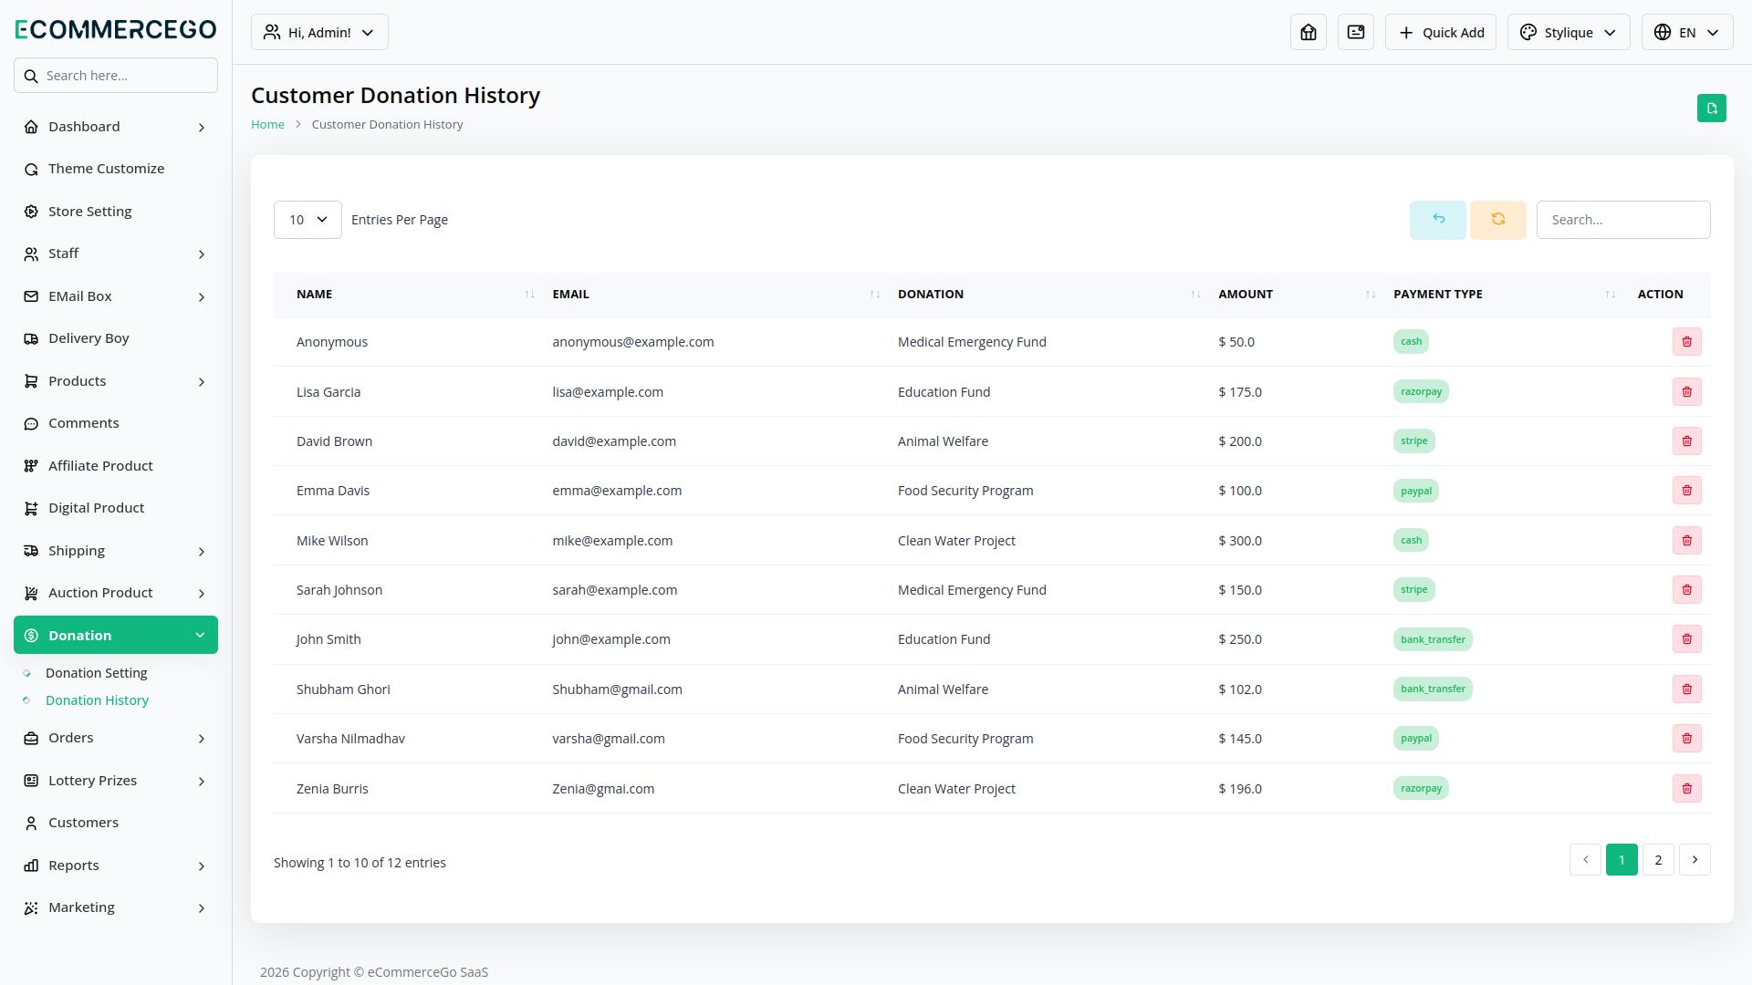Select Donation History submenu item
The width and height of the screenshot is (1752, 985).
click(97, 700)
